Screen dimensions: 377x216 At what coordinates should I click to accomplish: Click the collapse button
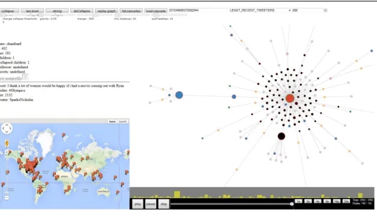pyautogui.click(x=9, y=11)
